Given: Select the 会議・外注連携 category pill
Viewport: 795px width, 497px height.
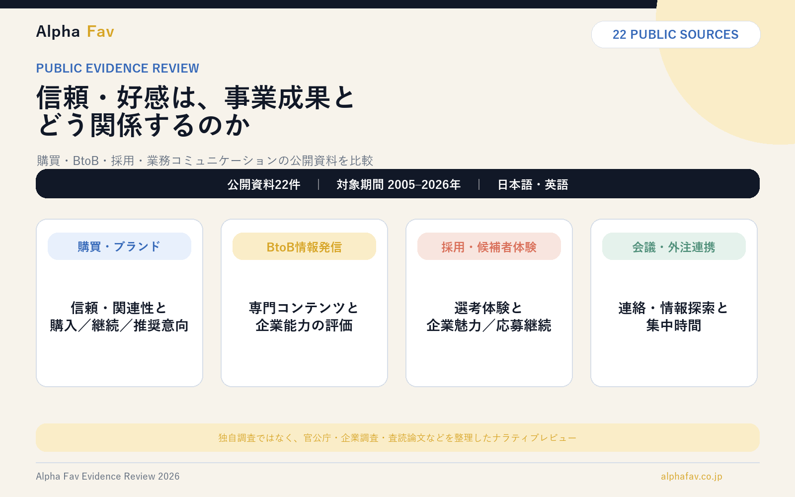Looking at the screenshot, I should tap(674, 247).
